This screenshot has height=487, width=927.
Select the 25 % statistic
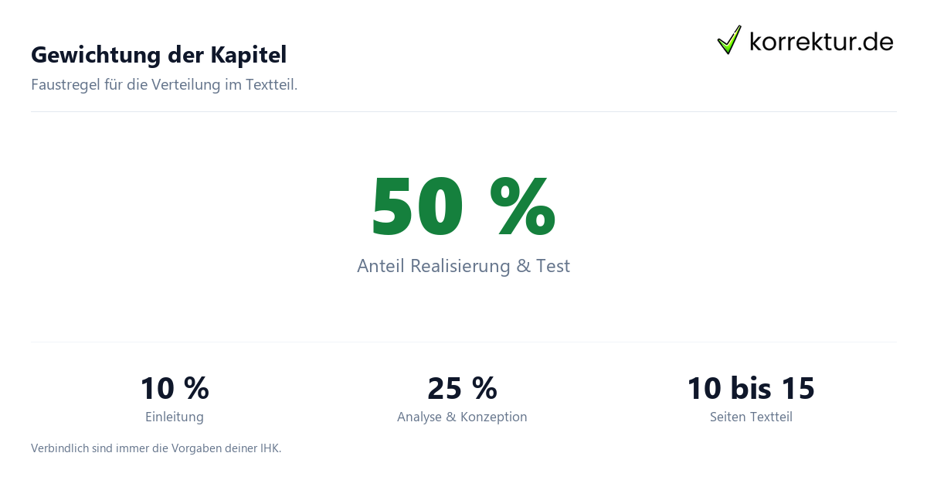click(462, 388)
